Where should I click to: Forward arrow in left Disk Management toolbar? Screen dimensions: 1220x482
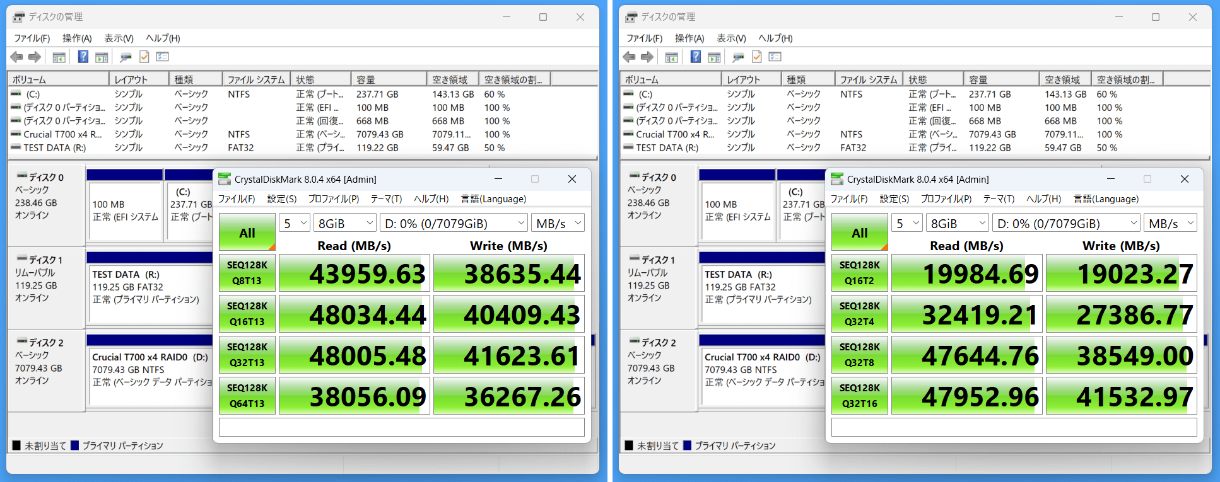[x=35, y=57]
